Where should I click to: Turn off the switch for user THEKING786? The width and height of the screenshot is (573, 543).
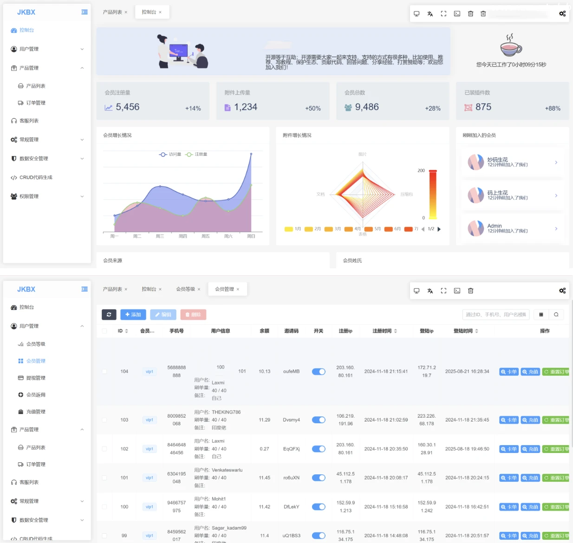pyautogui.click(x=319, y=420)
